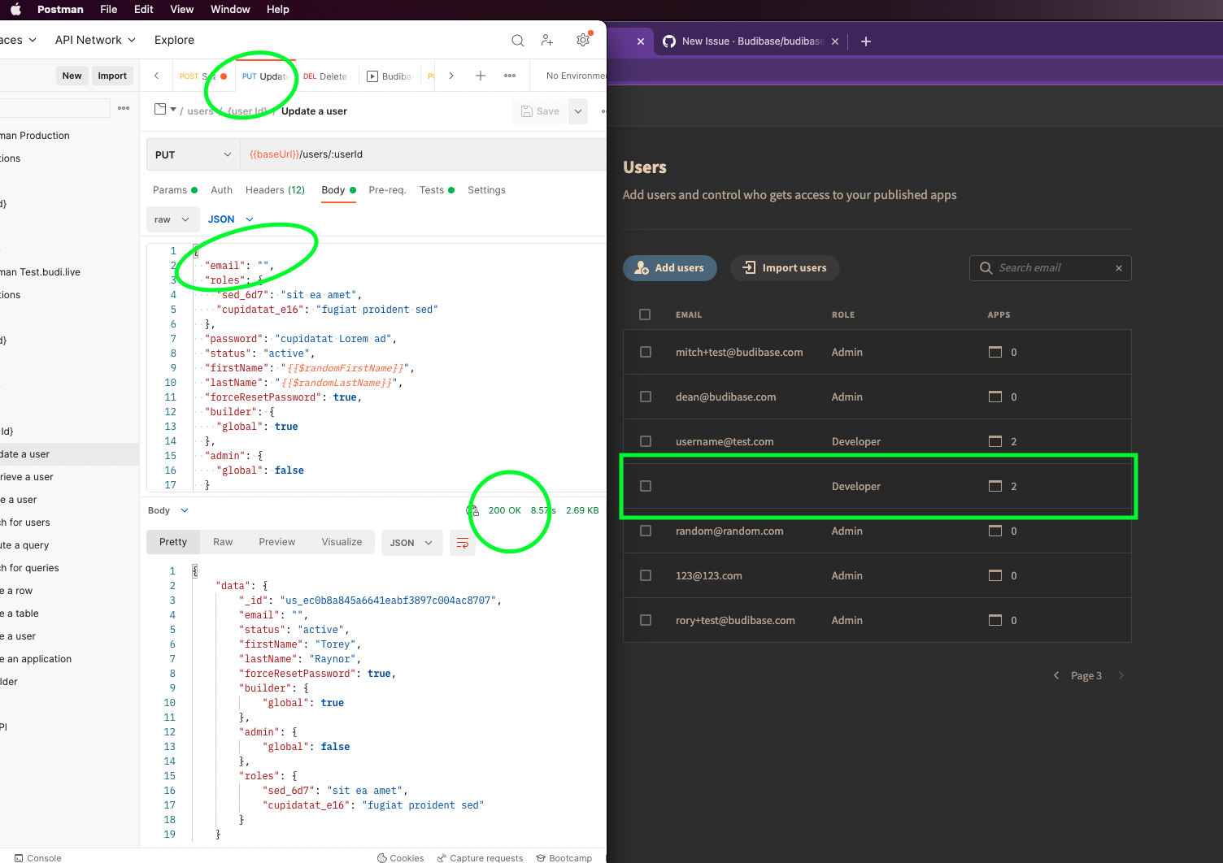This screenshot has height=863, width=1223.
Task: Open the Save button's dropdown arrow
Action: coord(577,111)
